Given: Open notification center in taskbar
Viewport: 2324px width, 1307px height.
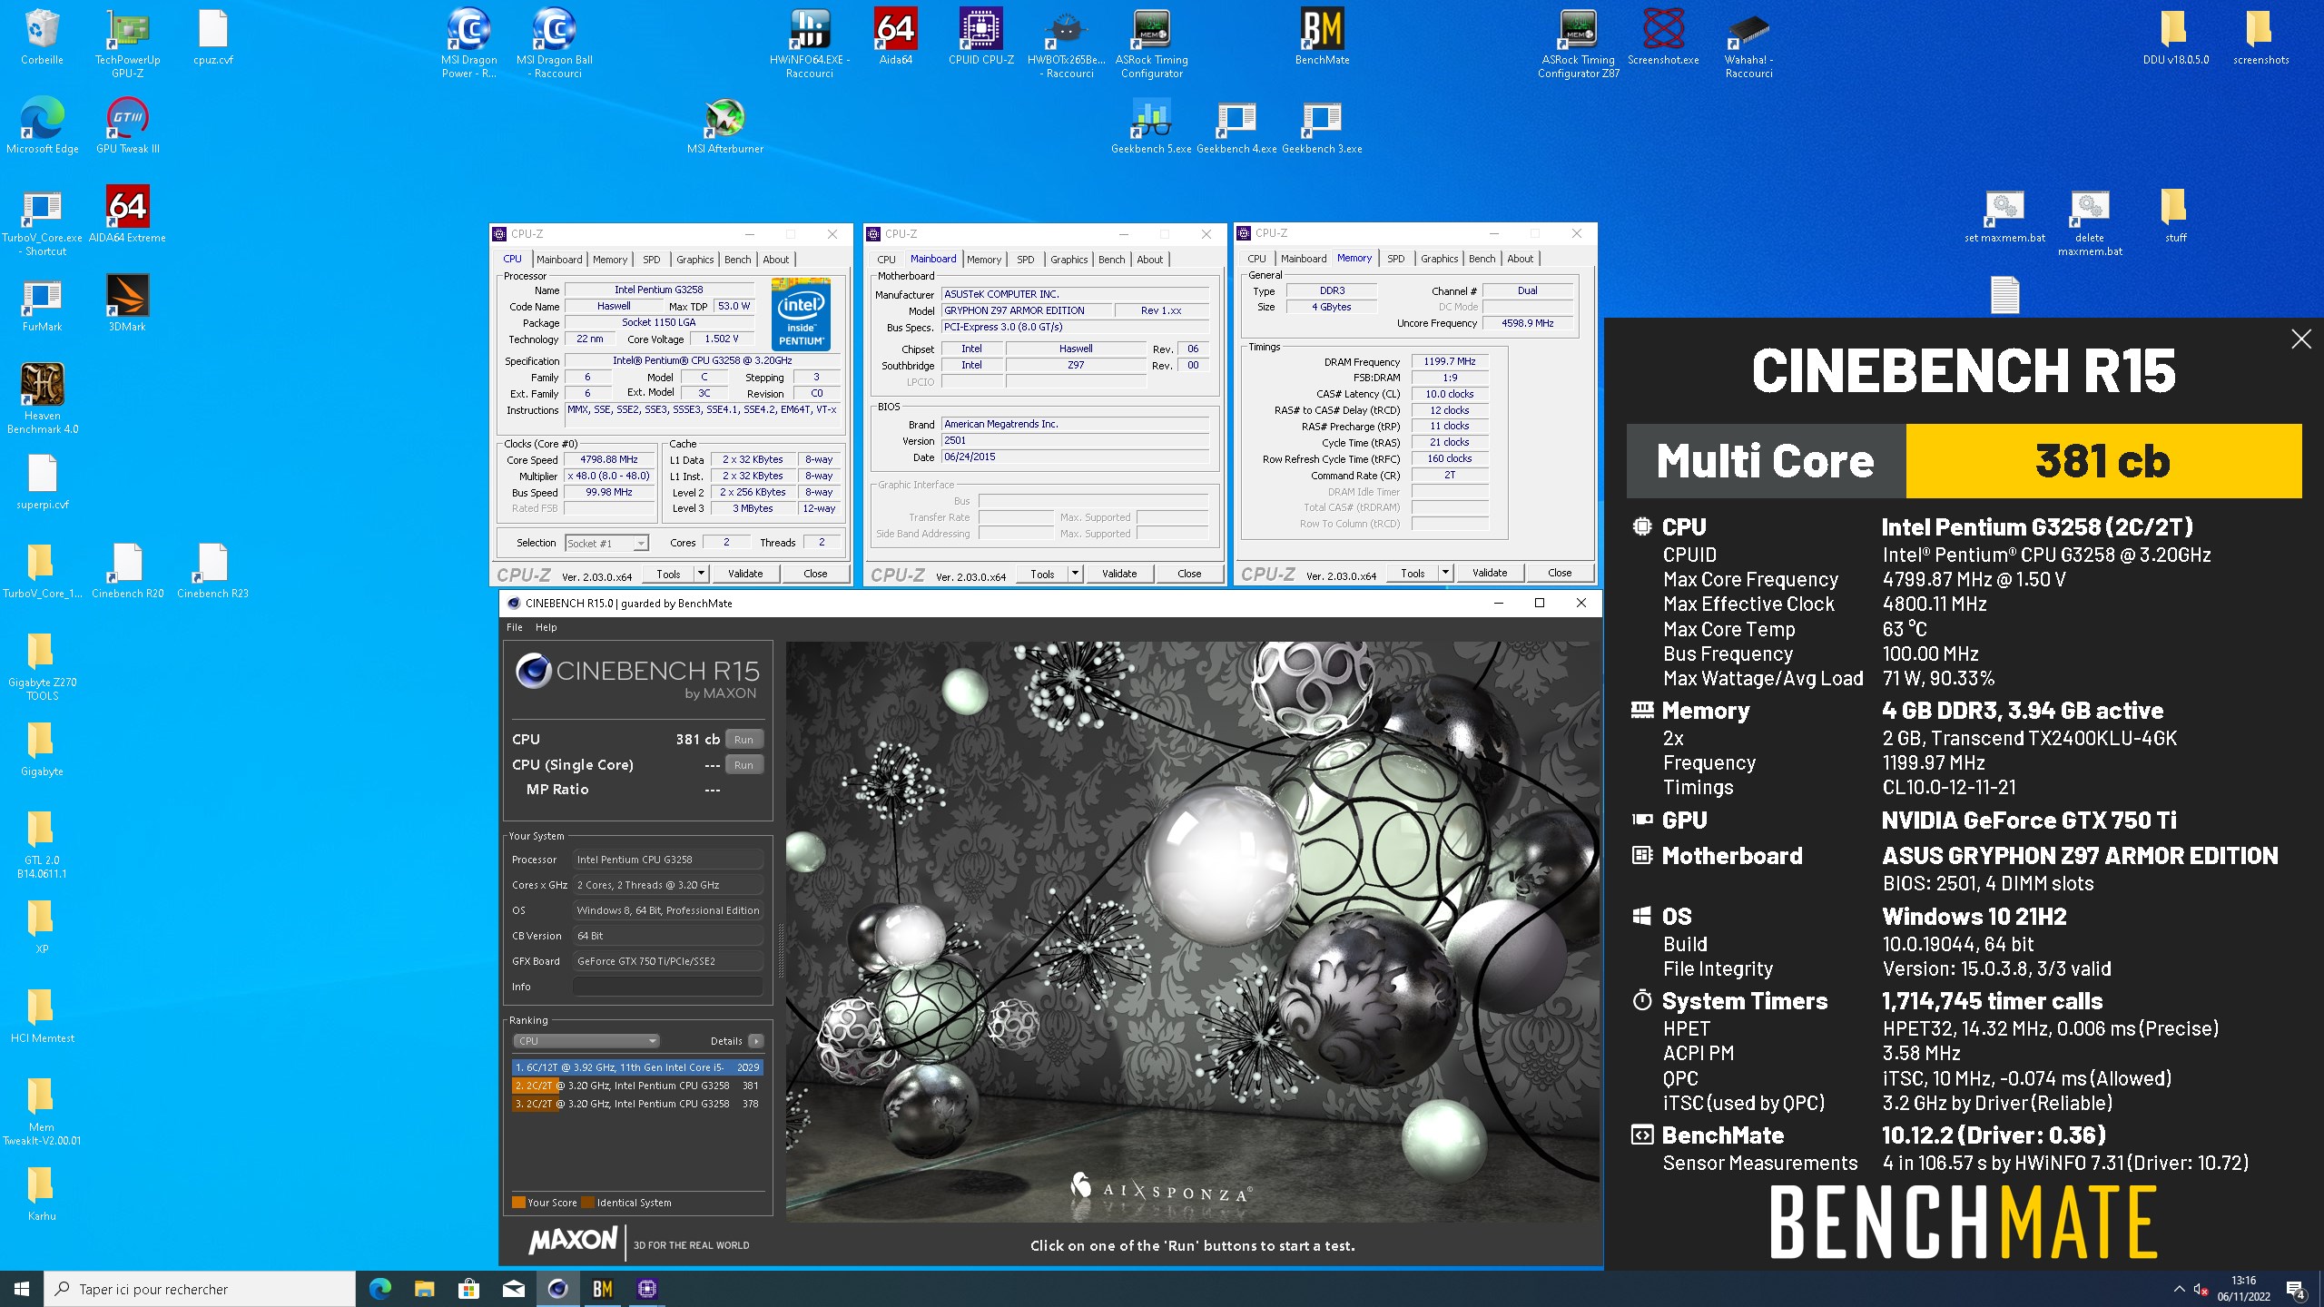Looking at the screenshot, I should coord(2296,1289).
